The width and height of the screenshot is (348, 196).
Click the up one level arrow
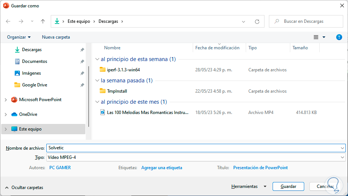point(43,21)
